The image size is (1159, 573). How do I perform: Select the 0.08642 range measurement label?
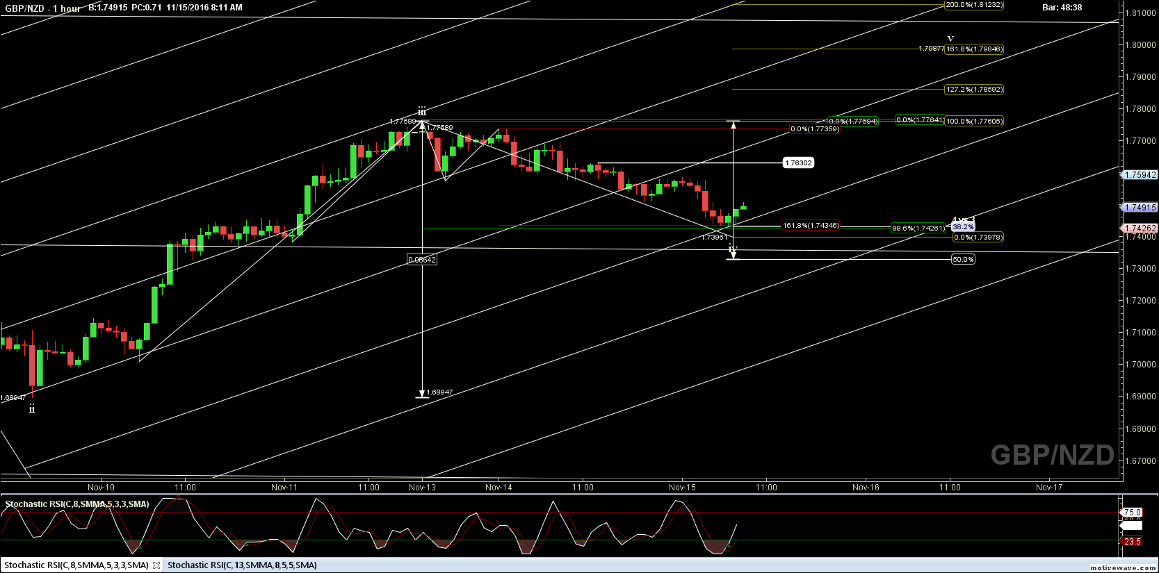point(422,260)
